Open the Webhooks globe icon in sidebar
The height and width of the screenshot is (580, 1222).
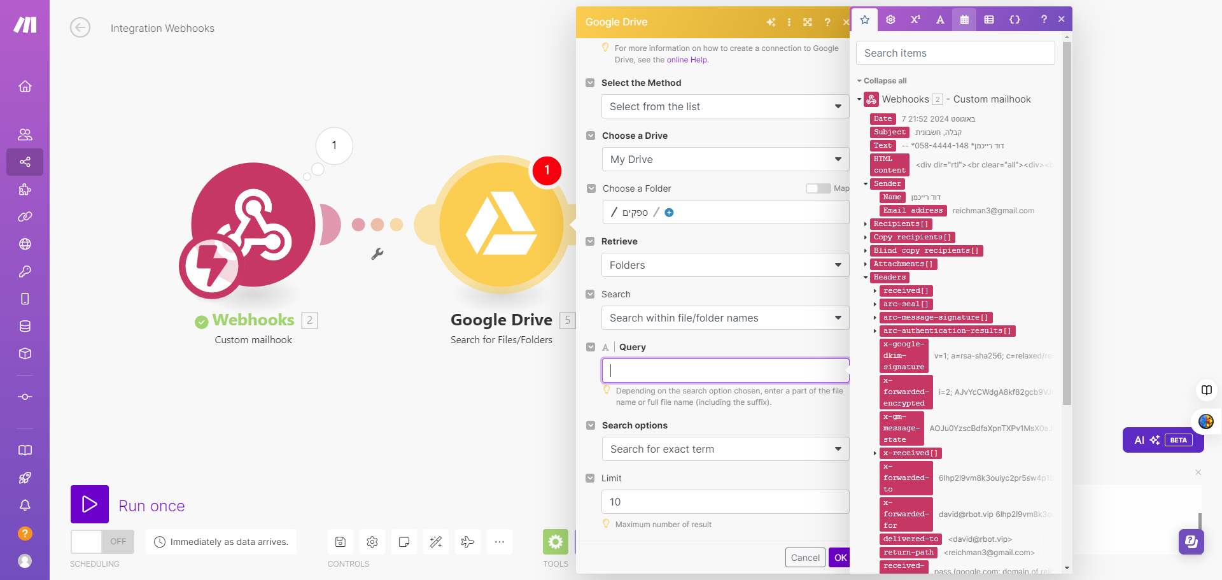coord(25,244)
